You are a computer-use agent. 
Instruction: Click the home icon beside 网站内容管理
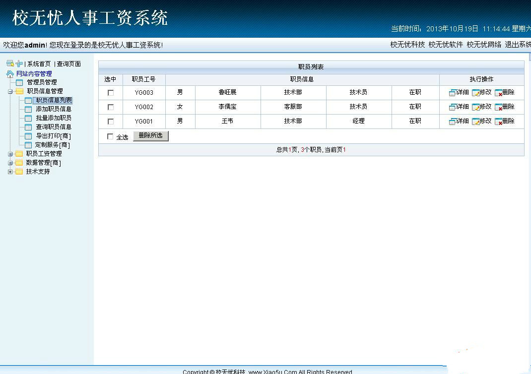(10, 74)
